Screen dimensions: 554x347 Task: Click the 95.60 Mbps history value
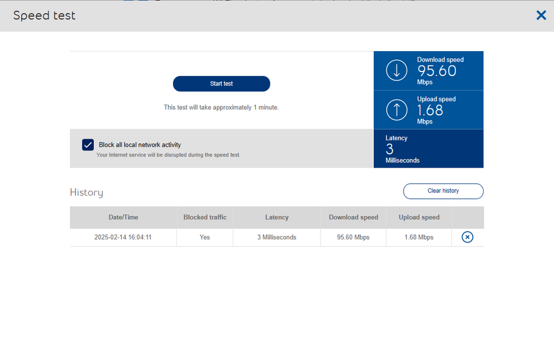click(x=353, y=237)
